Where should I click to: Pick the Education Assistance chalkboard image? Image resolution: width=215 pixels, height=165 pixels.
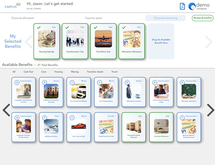tap(189, 91)
